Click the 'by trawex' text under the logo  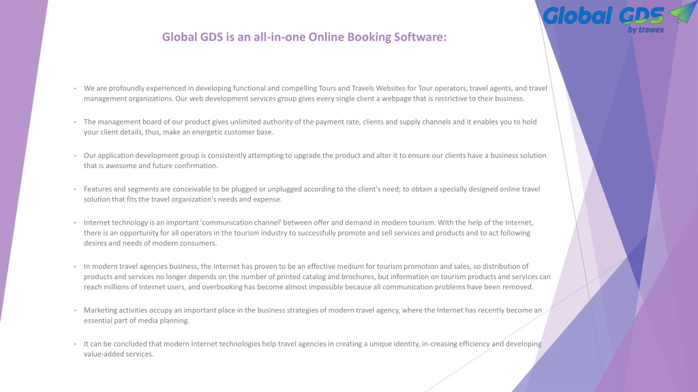point(646,30)
